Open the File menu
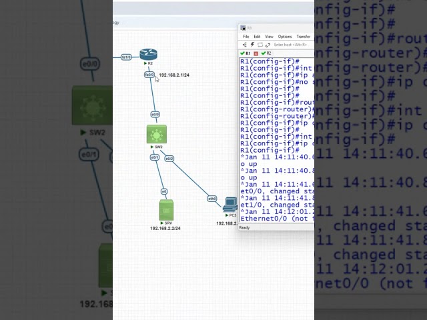The width and height of the screenshot is (427, 320). [x=246, y=37]
